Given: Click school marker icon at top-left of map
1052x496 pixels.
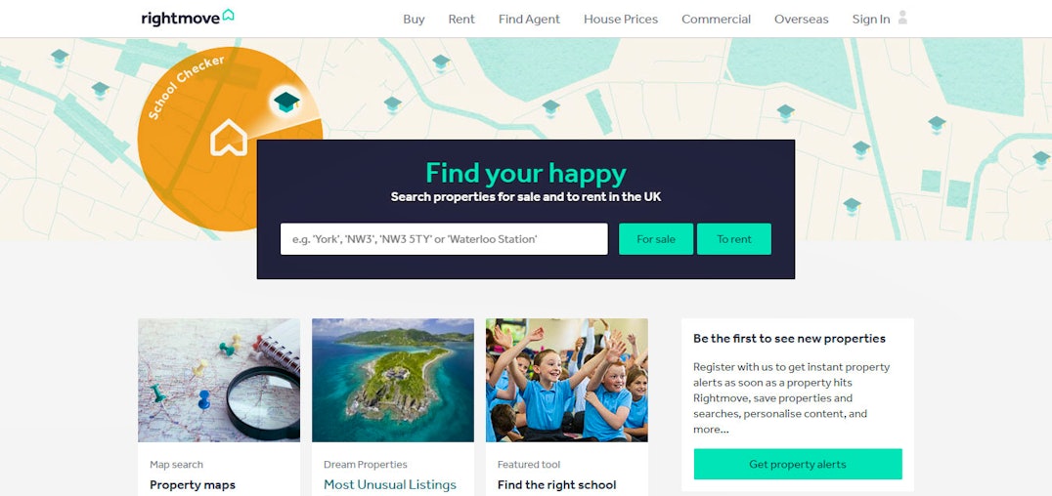Looking at the screenshot, I should pyautogui.click(x=60, y=57).
